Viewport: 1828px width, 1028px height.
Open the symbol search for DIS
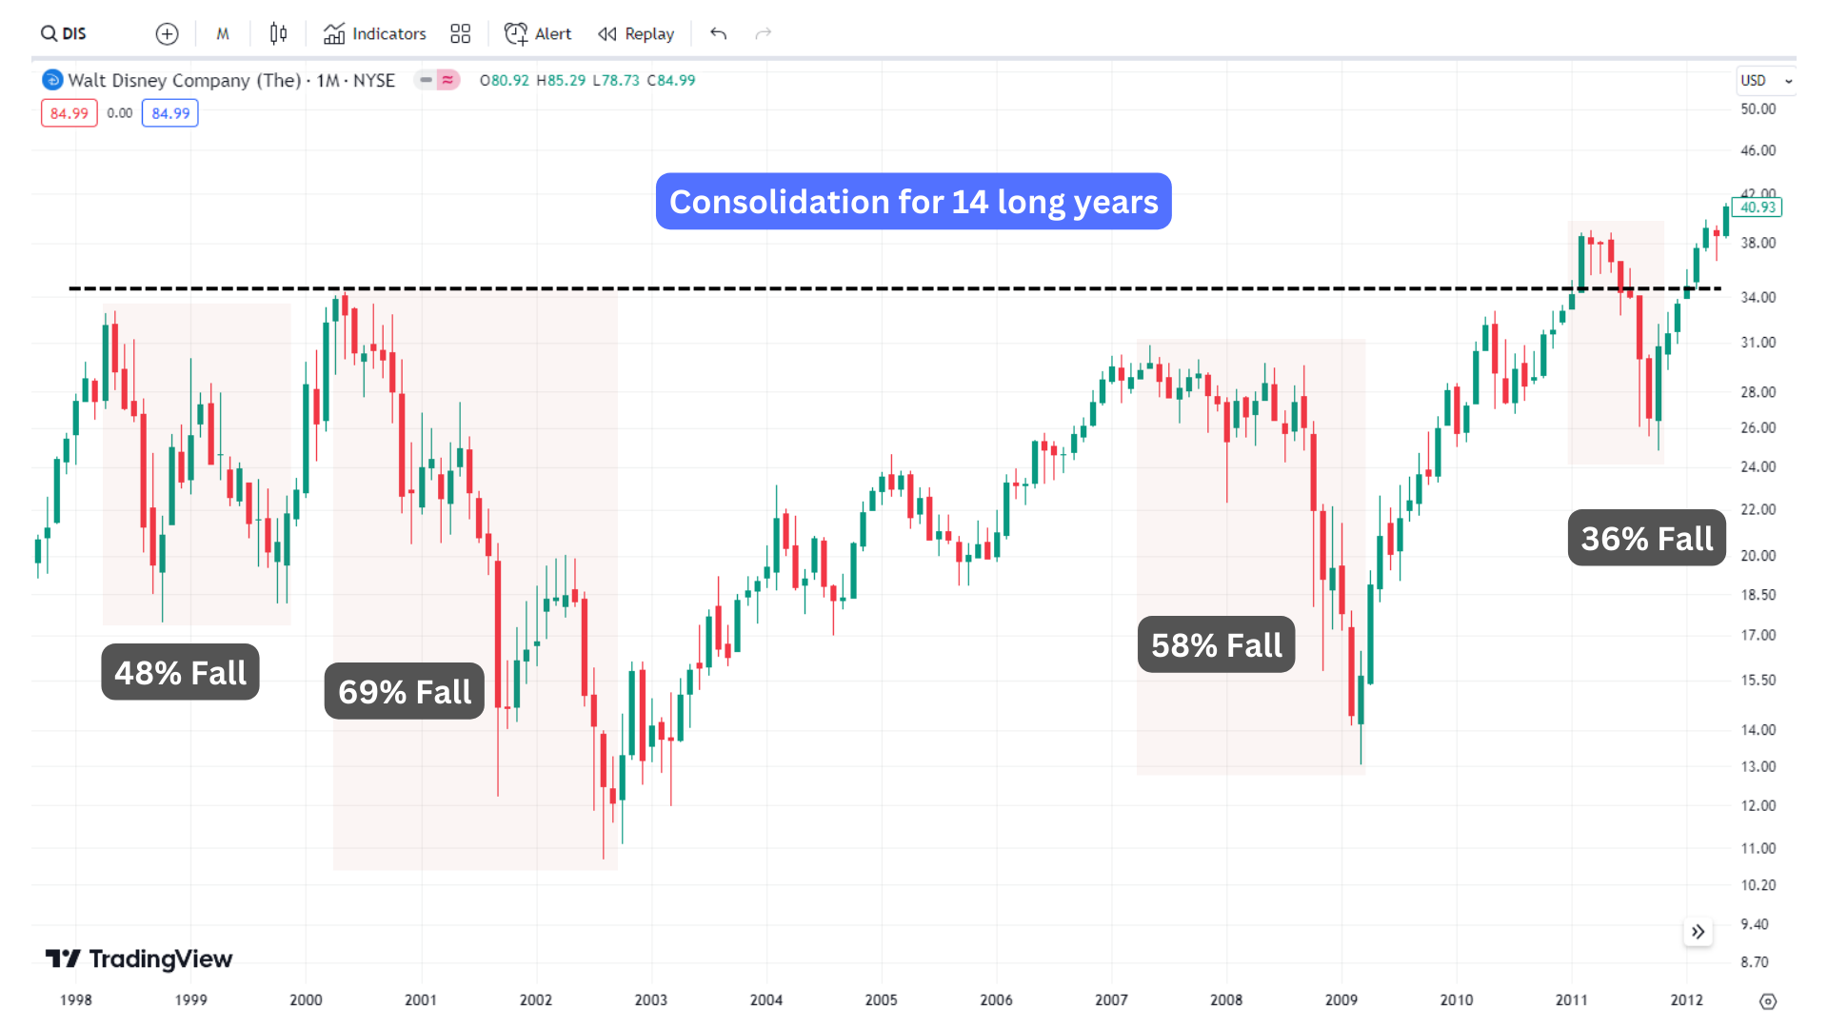click(63, 33)
